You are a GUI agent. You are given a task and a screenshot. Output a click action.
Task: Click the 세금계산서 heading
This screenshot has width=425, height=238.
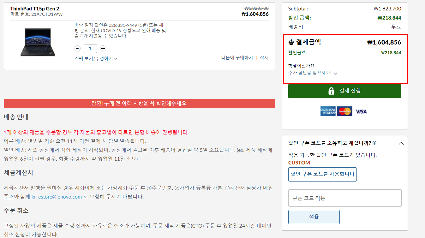click(18, 173)
